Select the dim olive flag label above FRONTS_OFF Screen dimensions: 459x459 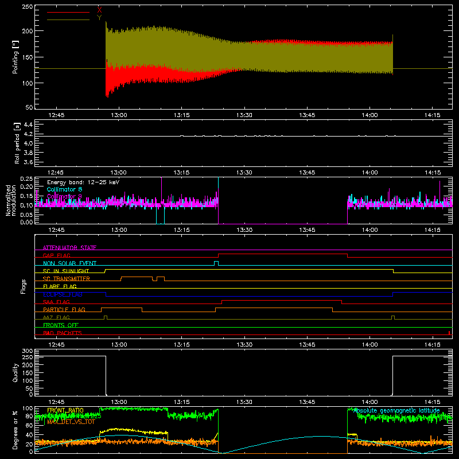(x=56, y=317)
